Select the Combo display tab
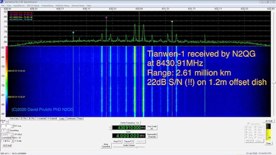This screenshot has width=276, height=155. point(62,119)
